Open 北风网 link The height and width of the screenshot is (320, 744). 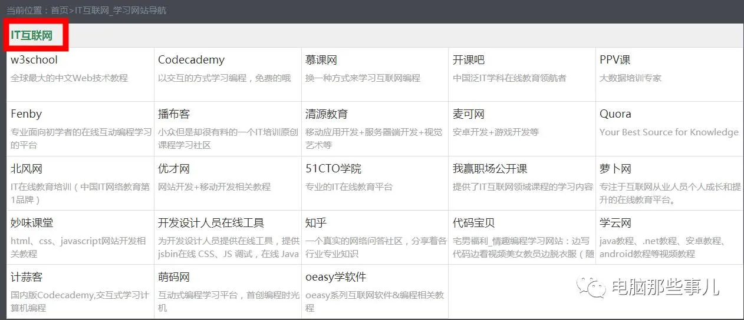tap(27, 168)
